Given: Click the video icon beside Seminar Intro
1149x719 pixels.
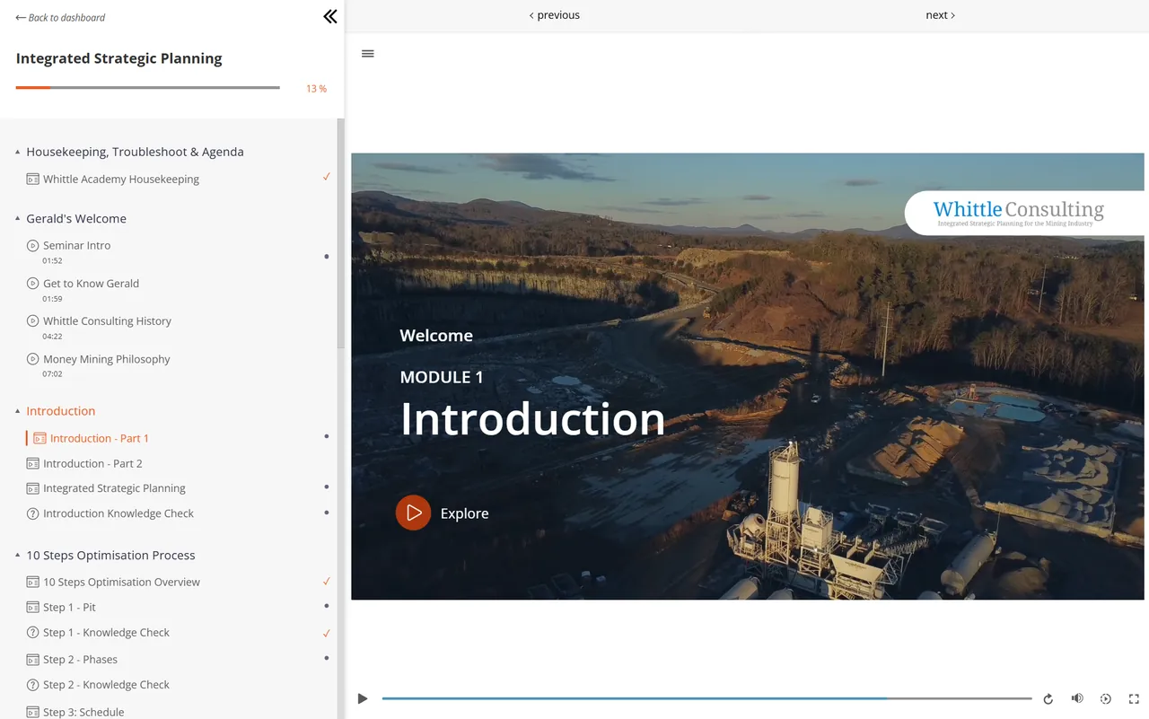Looking at the screenshot, I should 33,245.
